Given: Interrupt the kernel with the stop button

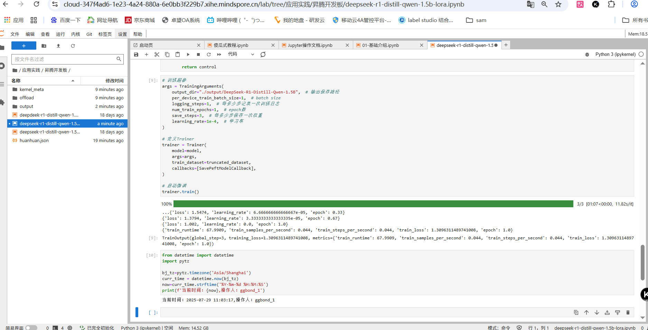Looking at the screenshot, I should tap(198, 54).
